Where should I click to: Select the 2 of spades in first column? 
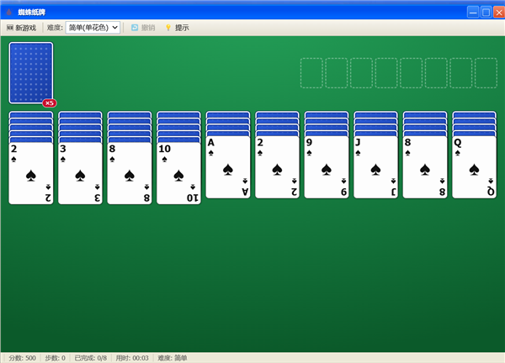click(31, 174)
